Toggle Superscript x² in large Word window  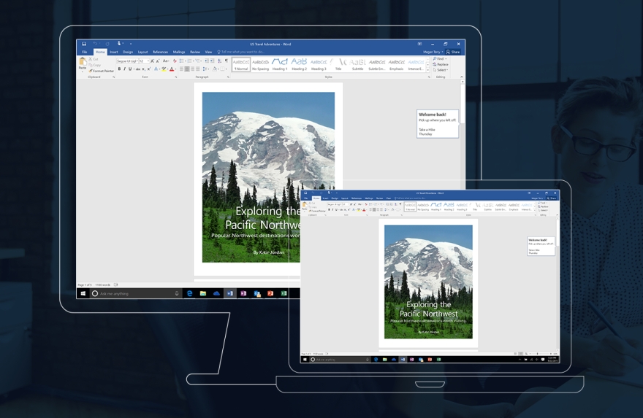pos(149,69)
